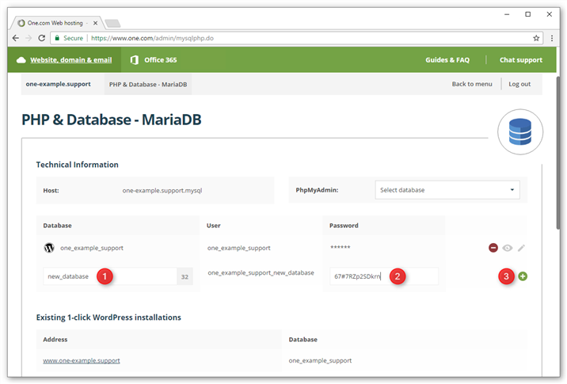Click host value one-example.support.mysql
The image size is (567, 384).
tap(162, 190)
